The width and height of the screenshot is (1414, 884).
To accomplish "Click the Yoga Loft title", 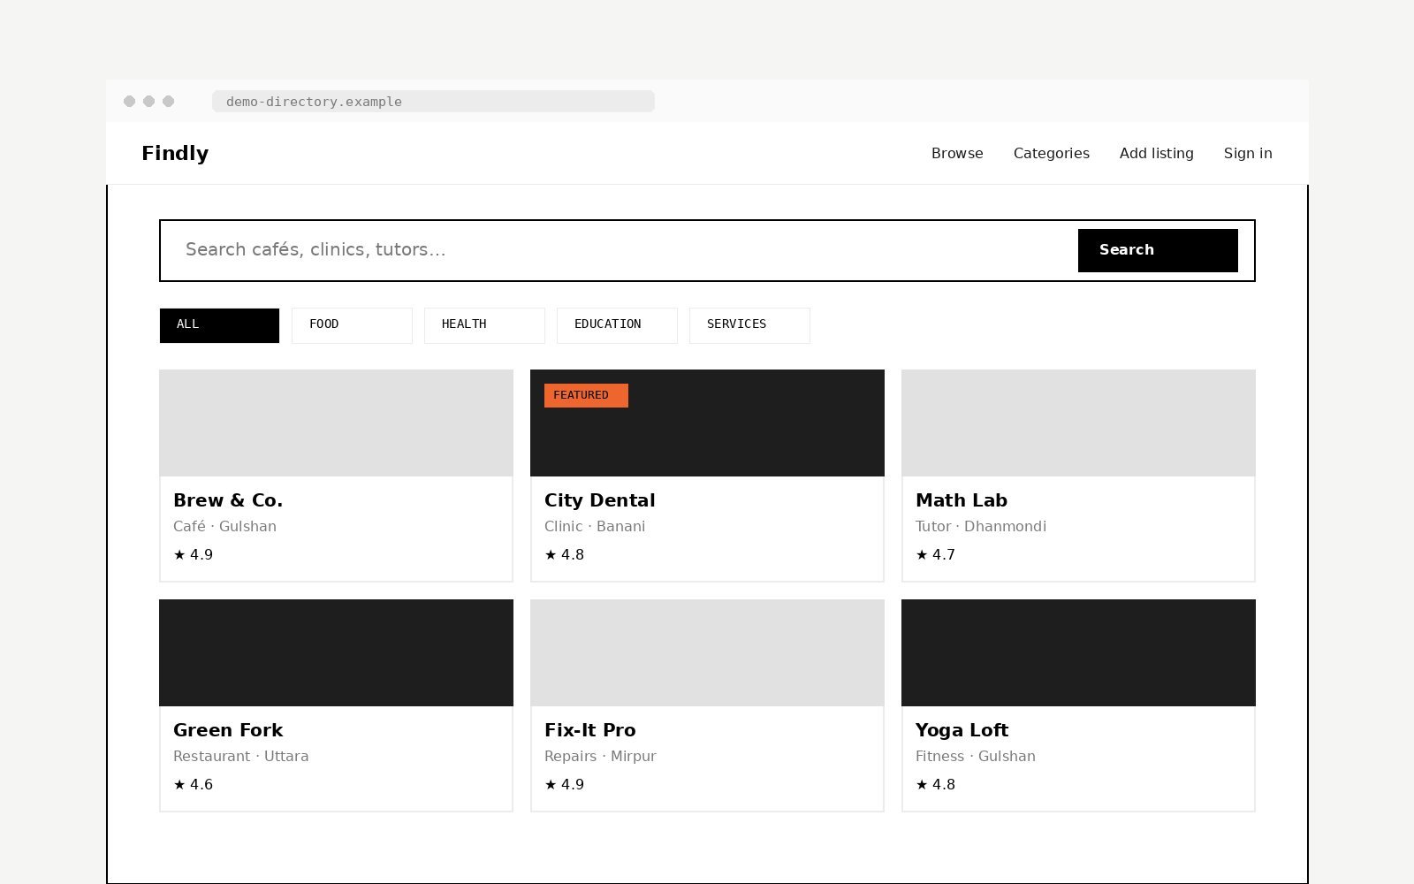I will [x=962, y=730].
